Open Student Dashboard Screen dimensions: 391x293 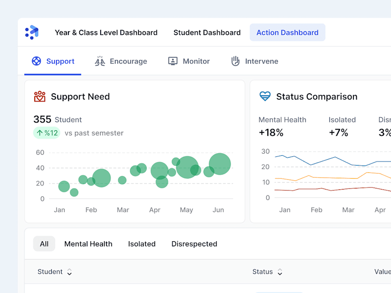(207, 33)
